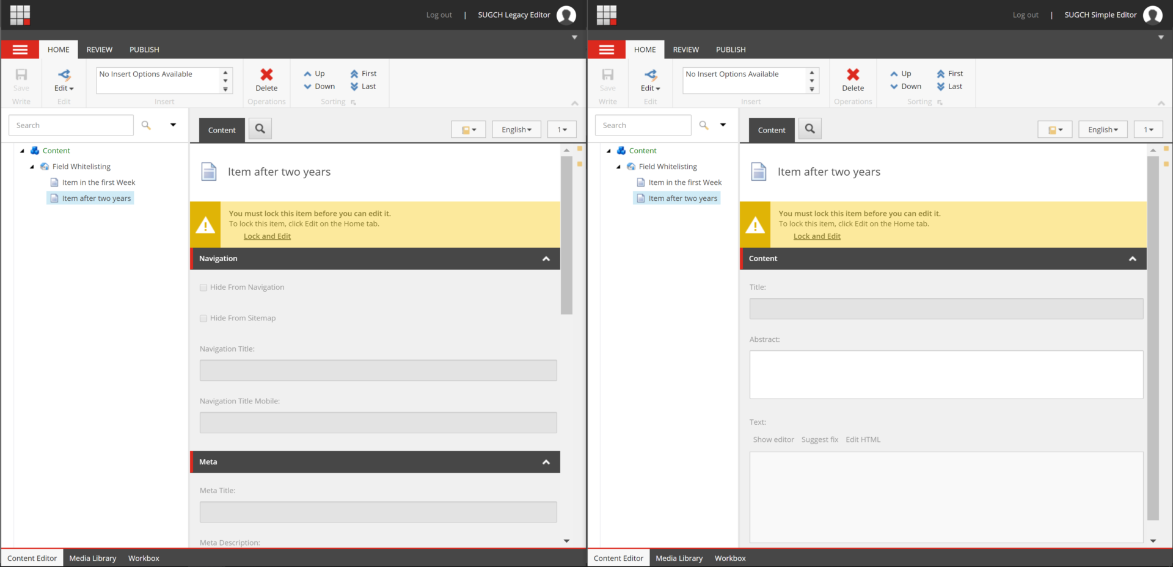Open Sitecore launchpad grid in Legacy Editor window
This screenshot has width=1173, height=567.
[x=20, y=15]
